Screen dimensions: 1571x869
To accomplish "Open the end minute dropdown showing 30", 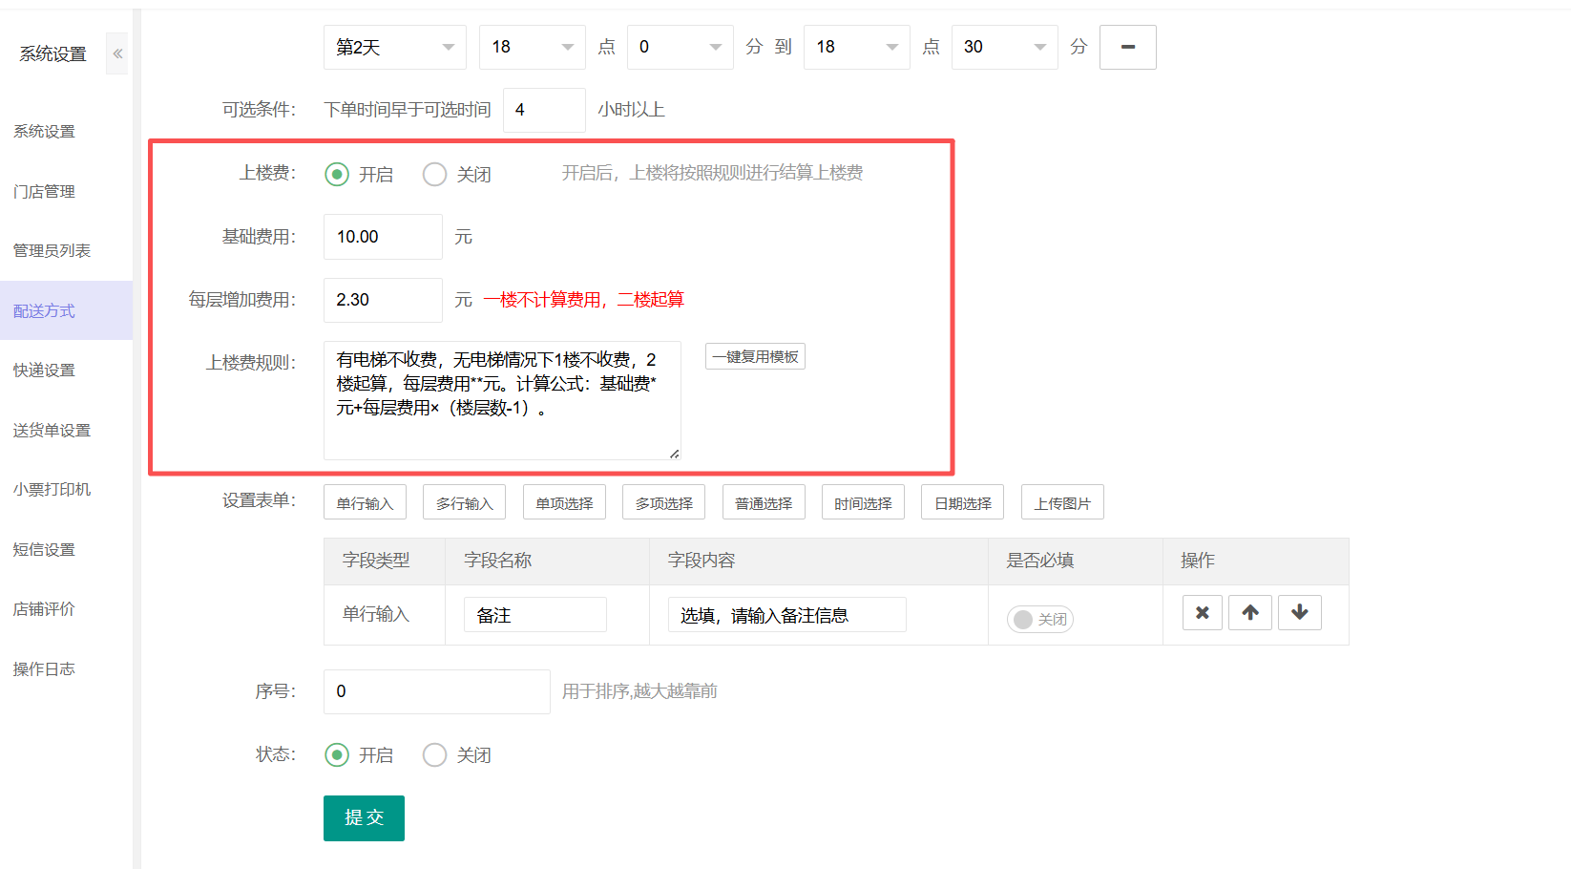I will point(1004,48).
